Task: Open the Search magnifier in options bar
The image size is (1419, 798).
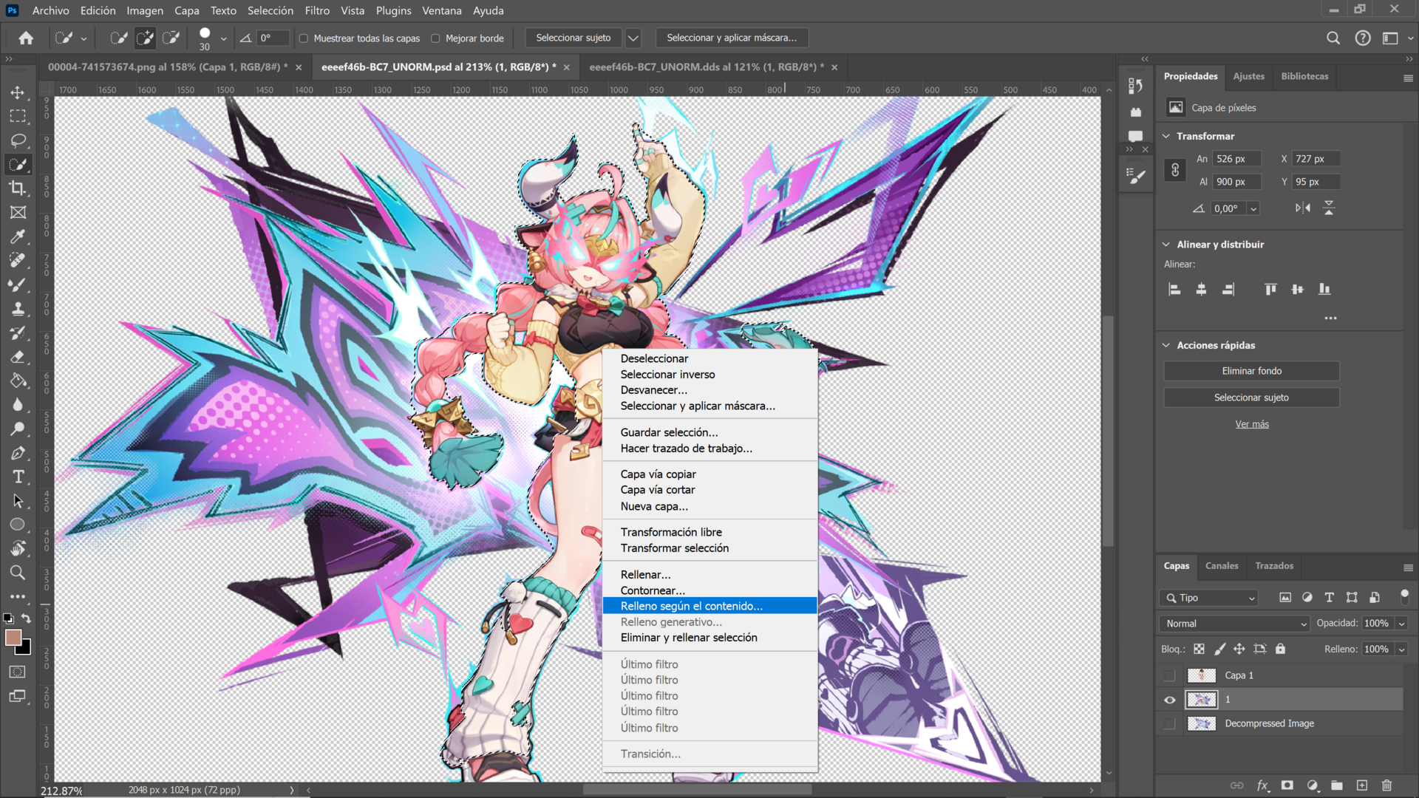Action: coord(1333,38)
